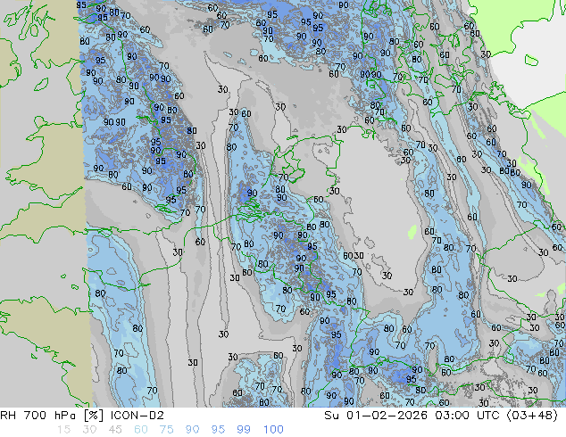The image size is (566, 437).
Task: Click legend value 45
Action: coord(115,430)
